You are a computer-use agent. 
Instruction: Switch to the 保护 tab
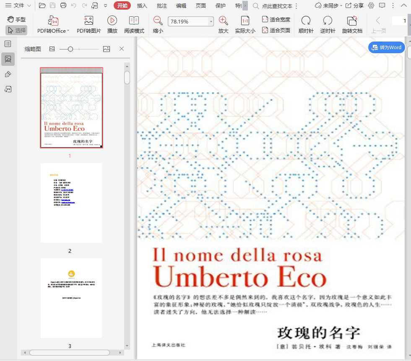point(221,5)
